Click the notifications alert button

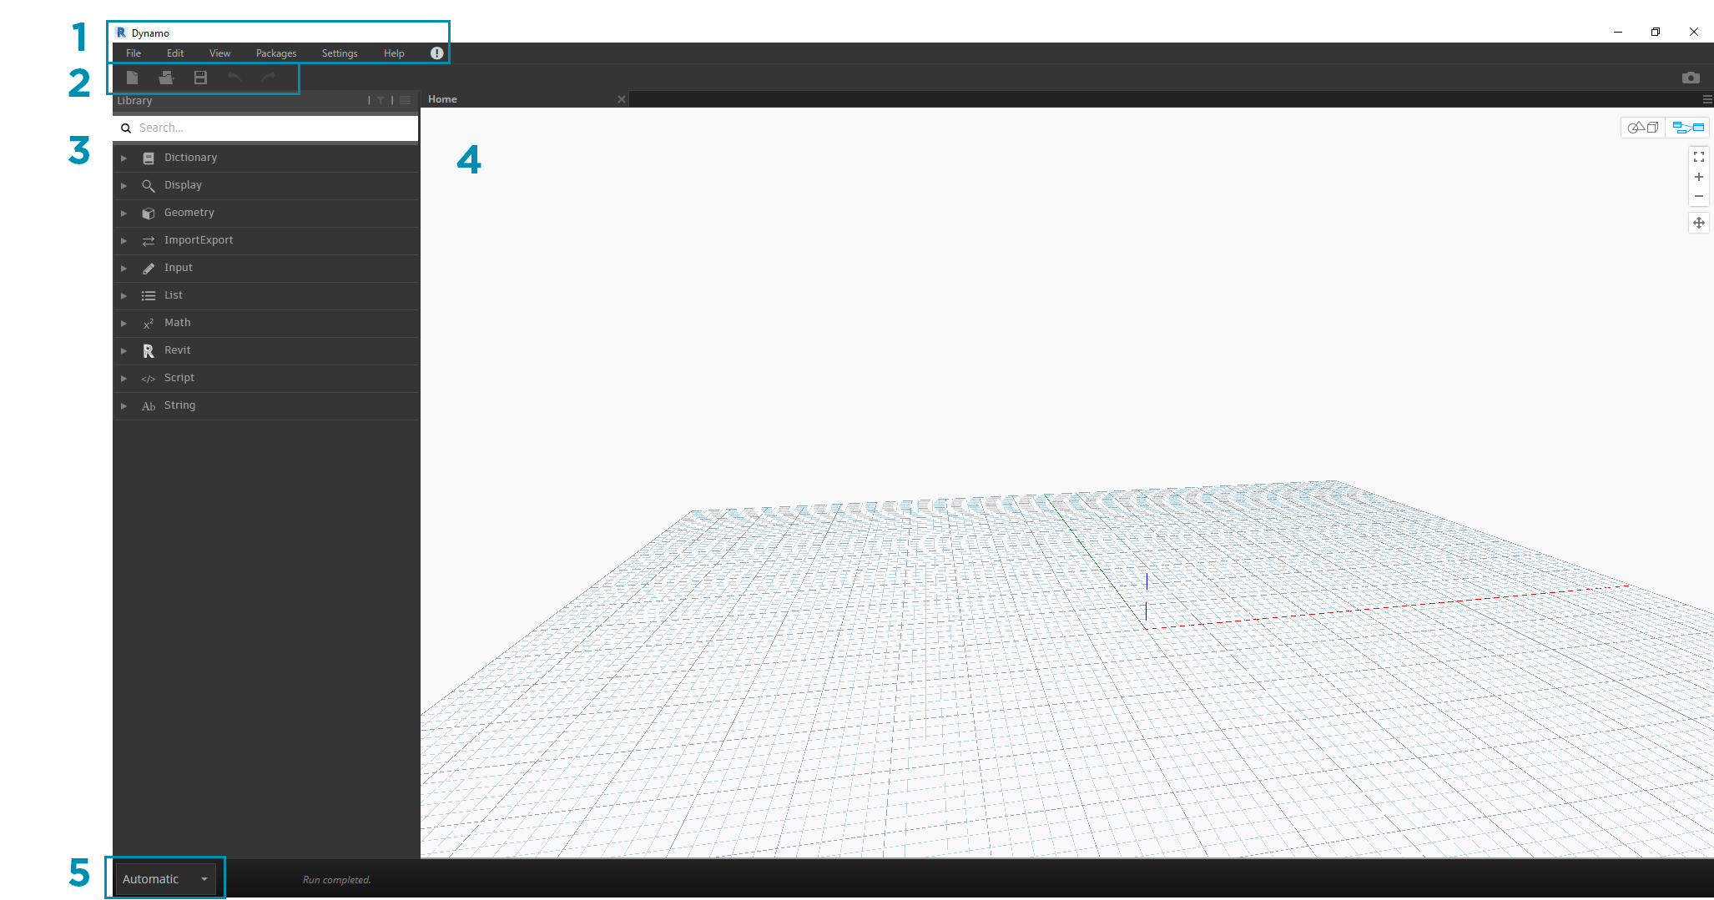[x=436, y=53]
